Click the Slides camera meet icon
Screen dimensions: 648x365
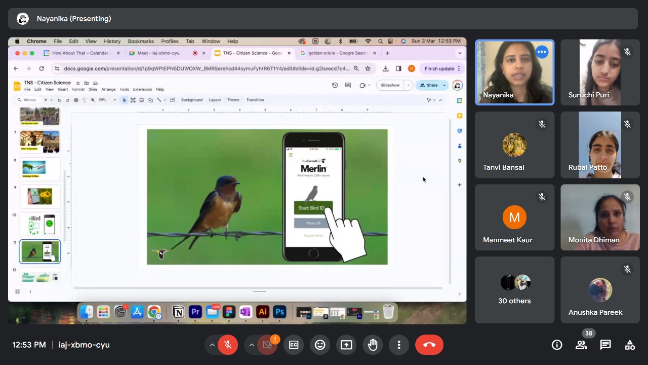click(363, 85)
